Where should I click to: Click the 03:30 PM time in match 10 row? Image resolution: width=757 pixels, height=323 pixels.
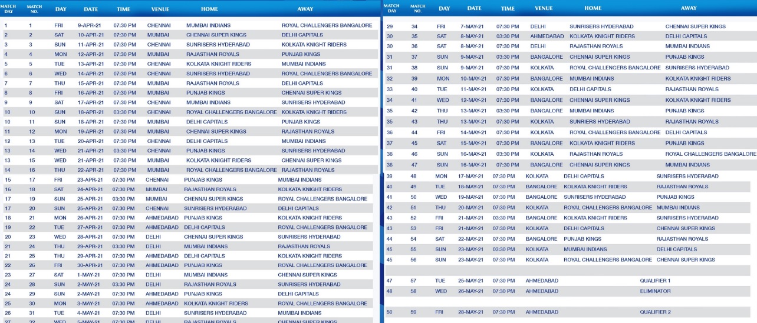click(124, 112)
